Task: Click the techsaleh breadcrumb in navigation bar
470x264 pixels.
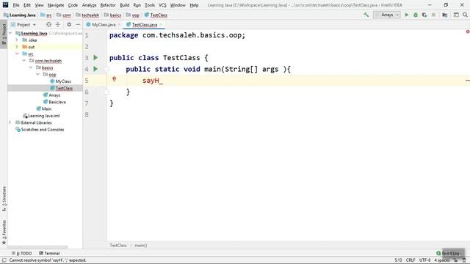Action: click(x=90, y=15)
